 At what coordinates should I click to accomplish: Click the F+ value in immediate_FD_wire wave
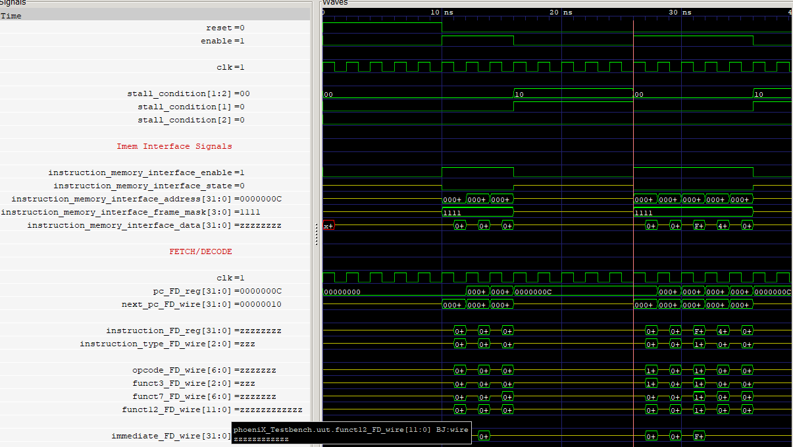699,436
